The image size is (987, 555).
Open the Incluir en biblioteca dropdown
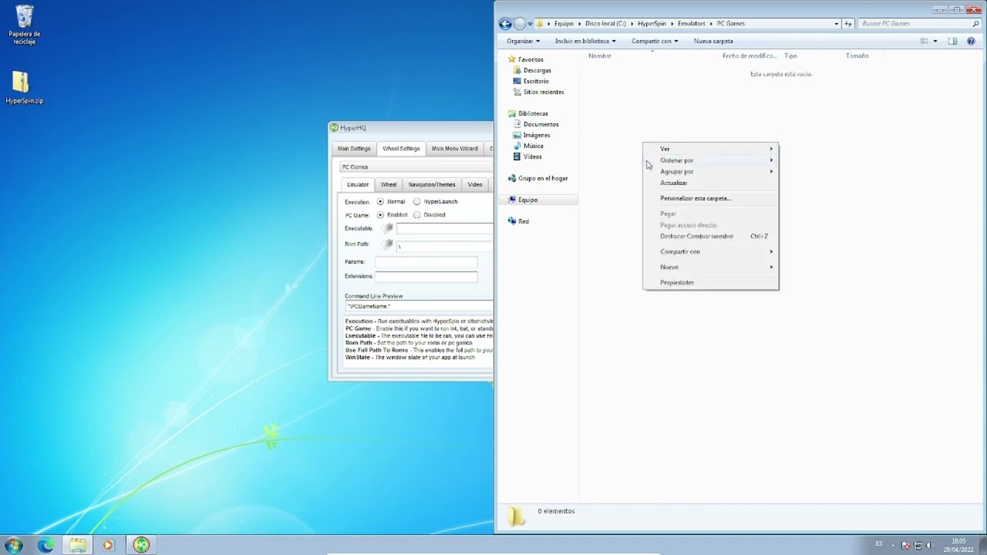pyautogui.click(x=585, y=41)
